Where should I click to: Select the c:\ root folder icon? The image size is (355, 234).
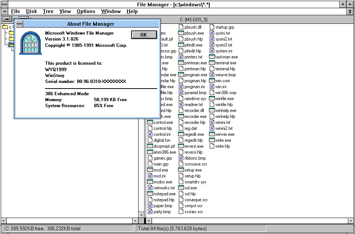(5, 27)
